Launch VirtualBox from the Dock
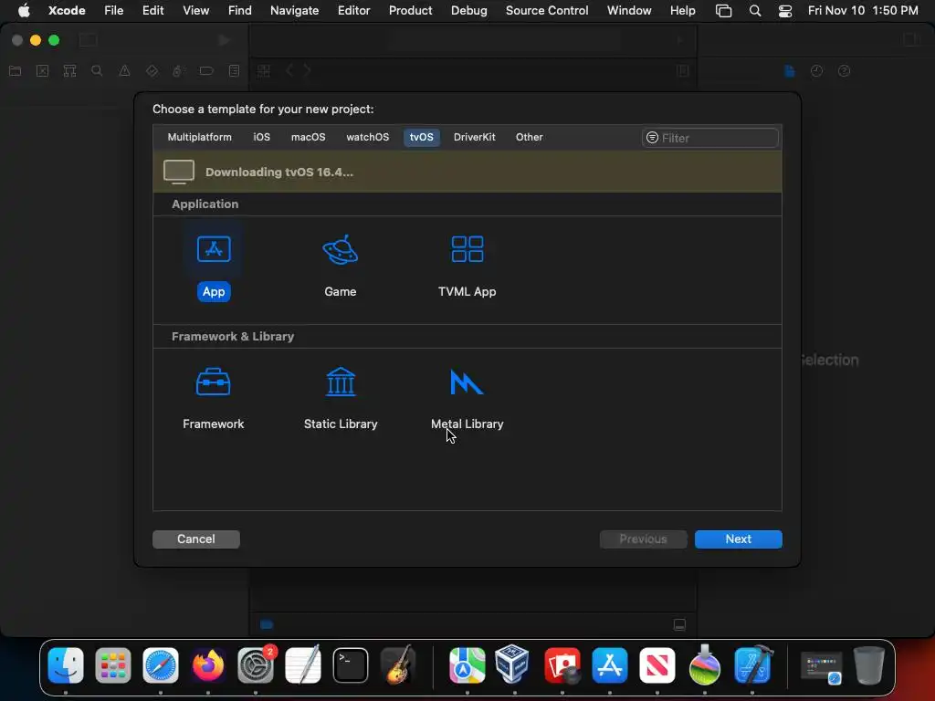935x701 pixels. pos(512,664)
